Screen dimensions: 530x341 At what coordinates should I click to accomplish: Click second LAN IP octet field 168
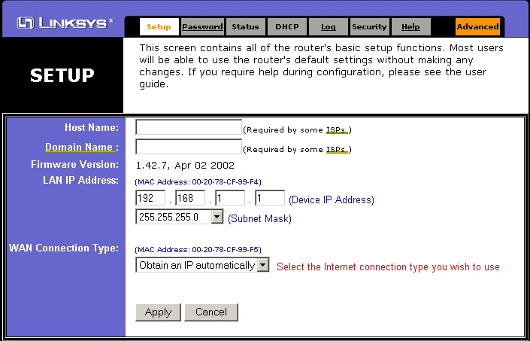(x=190, y=198)
